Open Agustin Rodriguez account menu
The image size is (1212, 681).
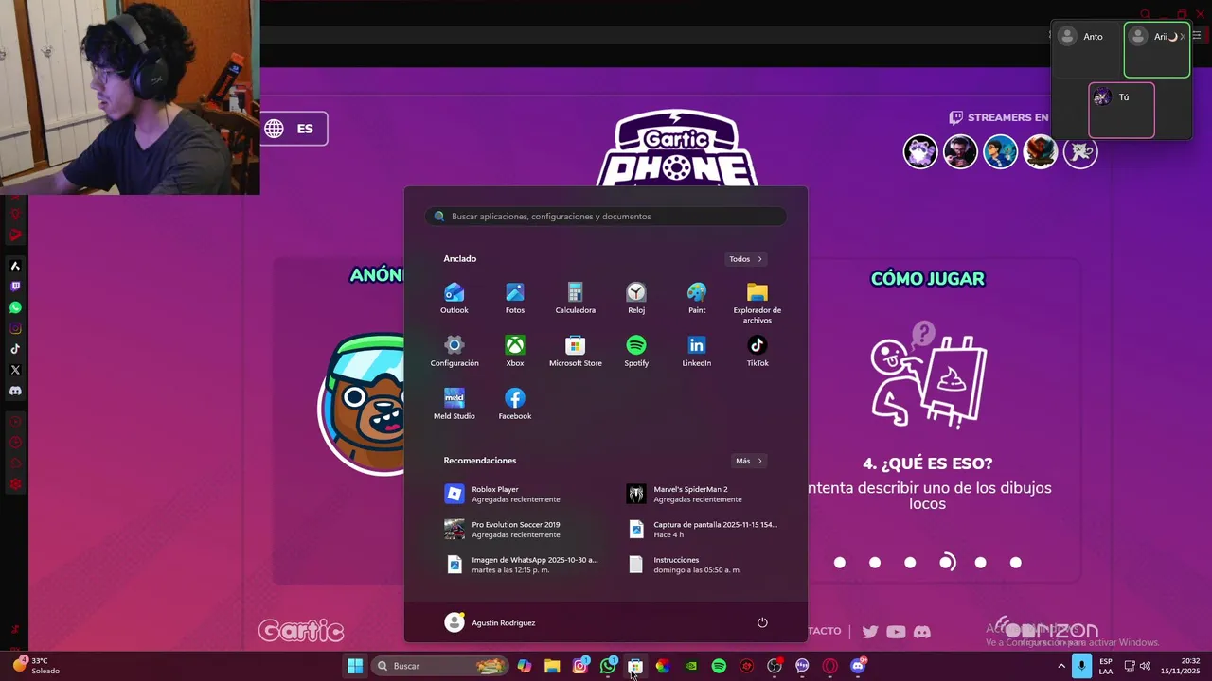(x=490, y=622)
